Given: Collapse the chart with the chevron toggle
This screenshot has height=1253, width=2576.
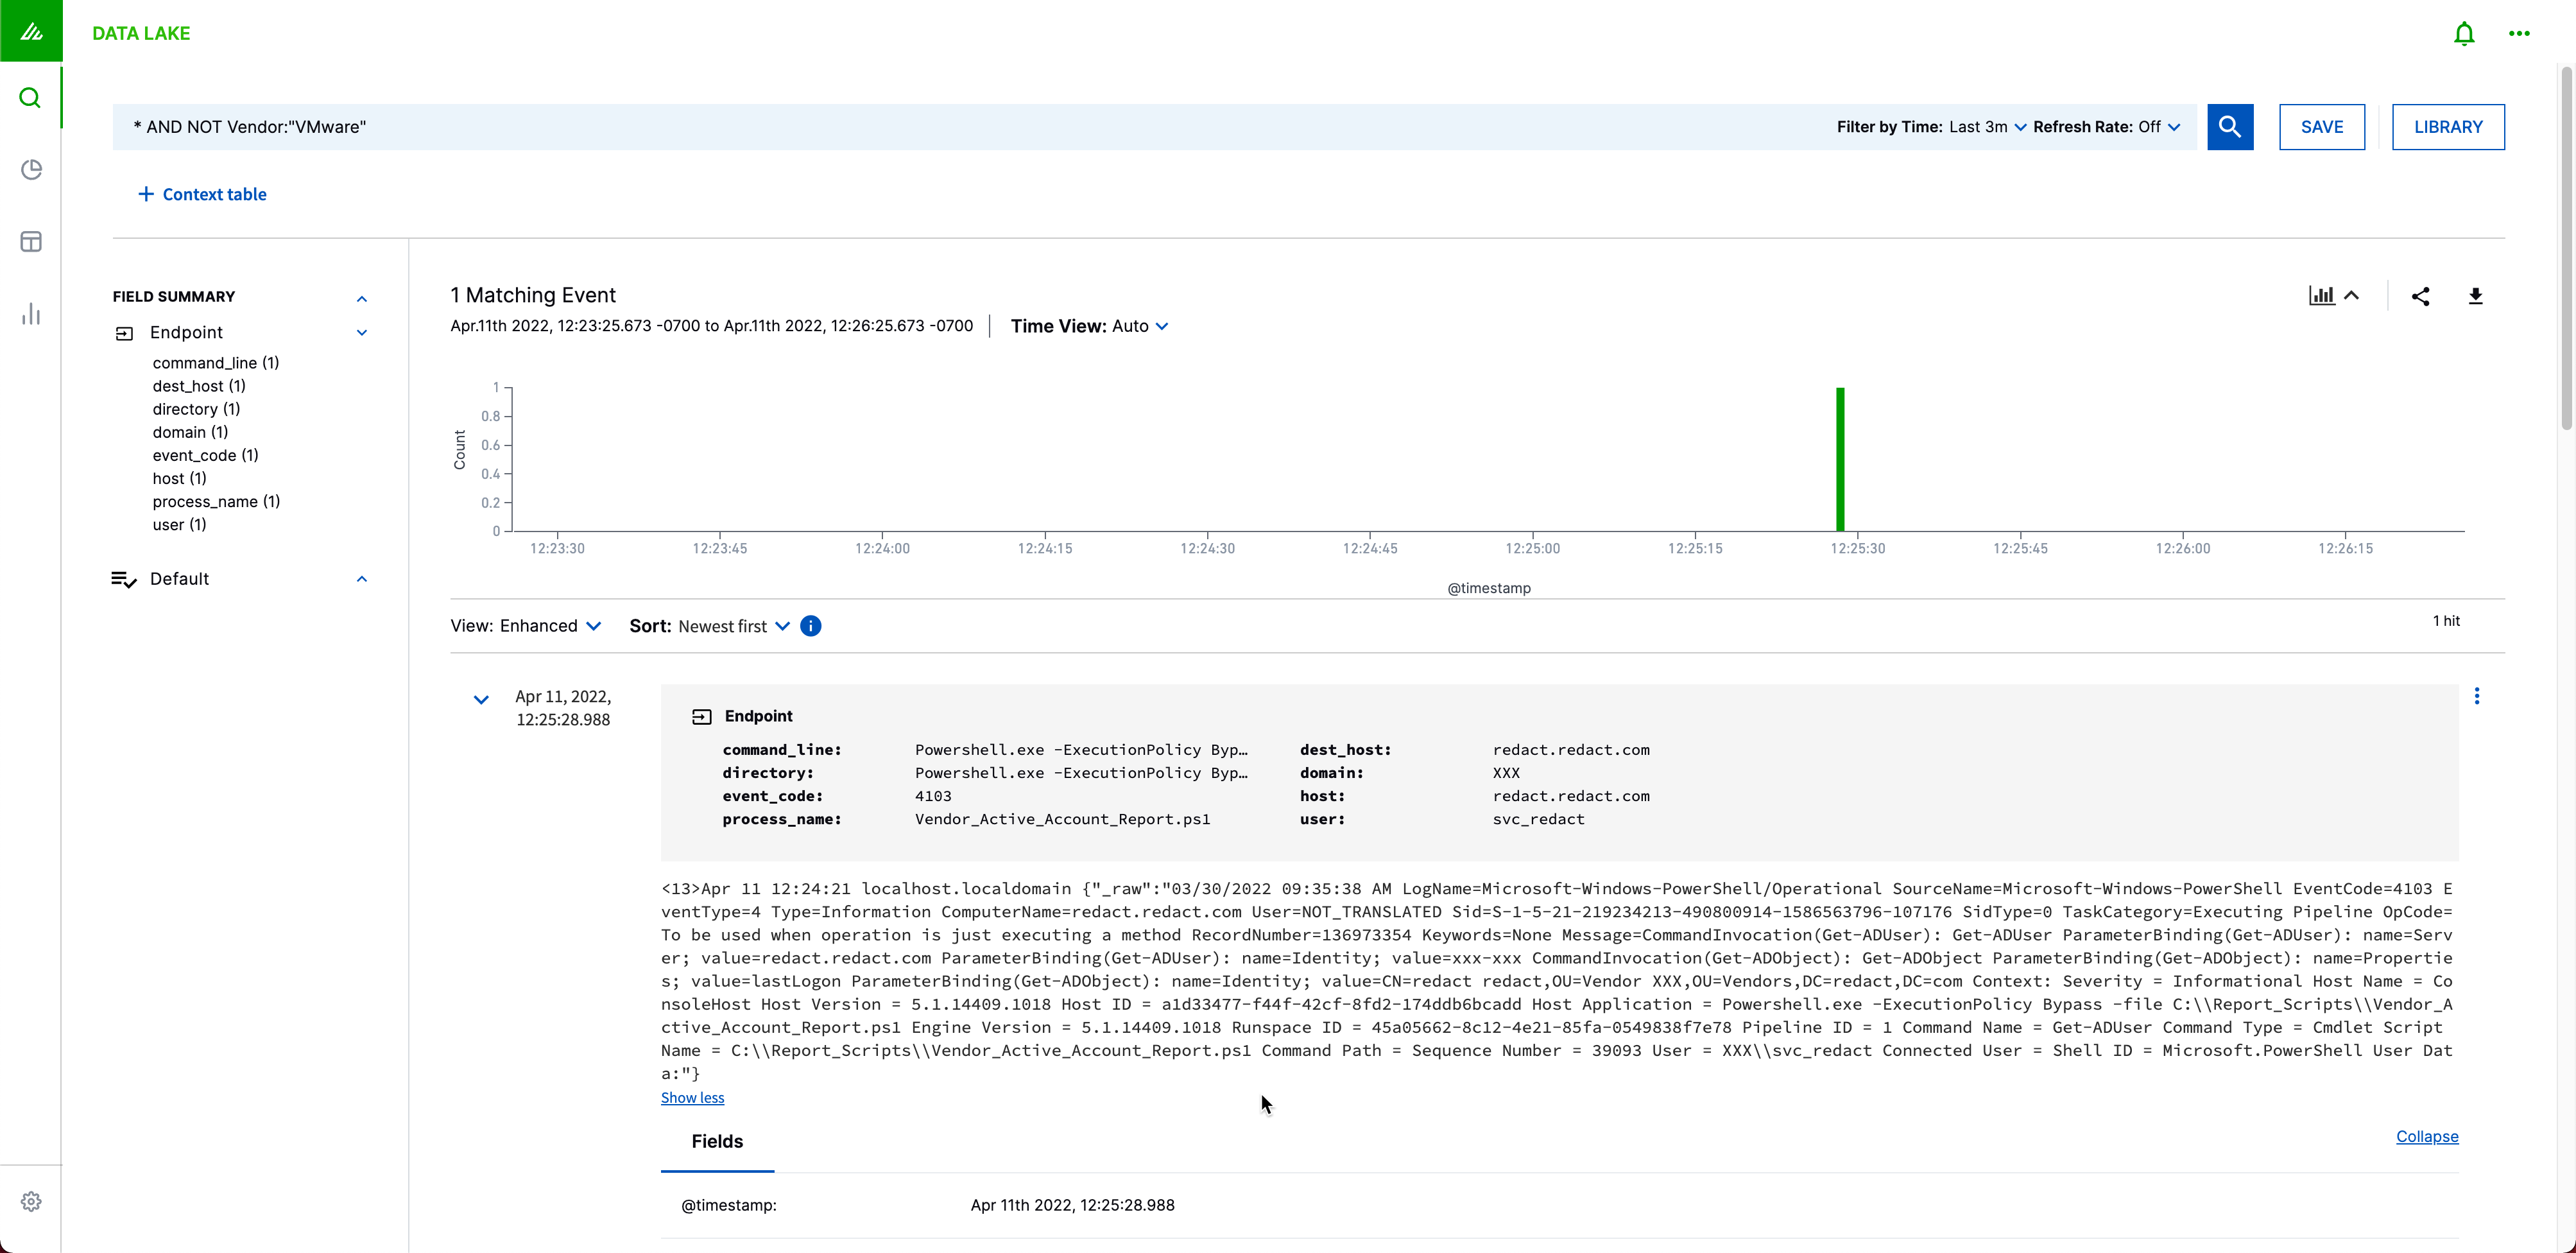Looking at the screenshot, I should click(x=2351, y=294).
